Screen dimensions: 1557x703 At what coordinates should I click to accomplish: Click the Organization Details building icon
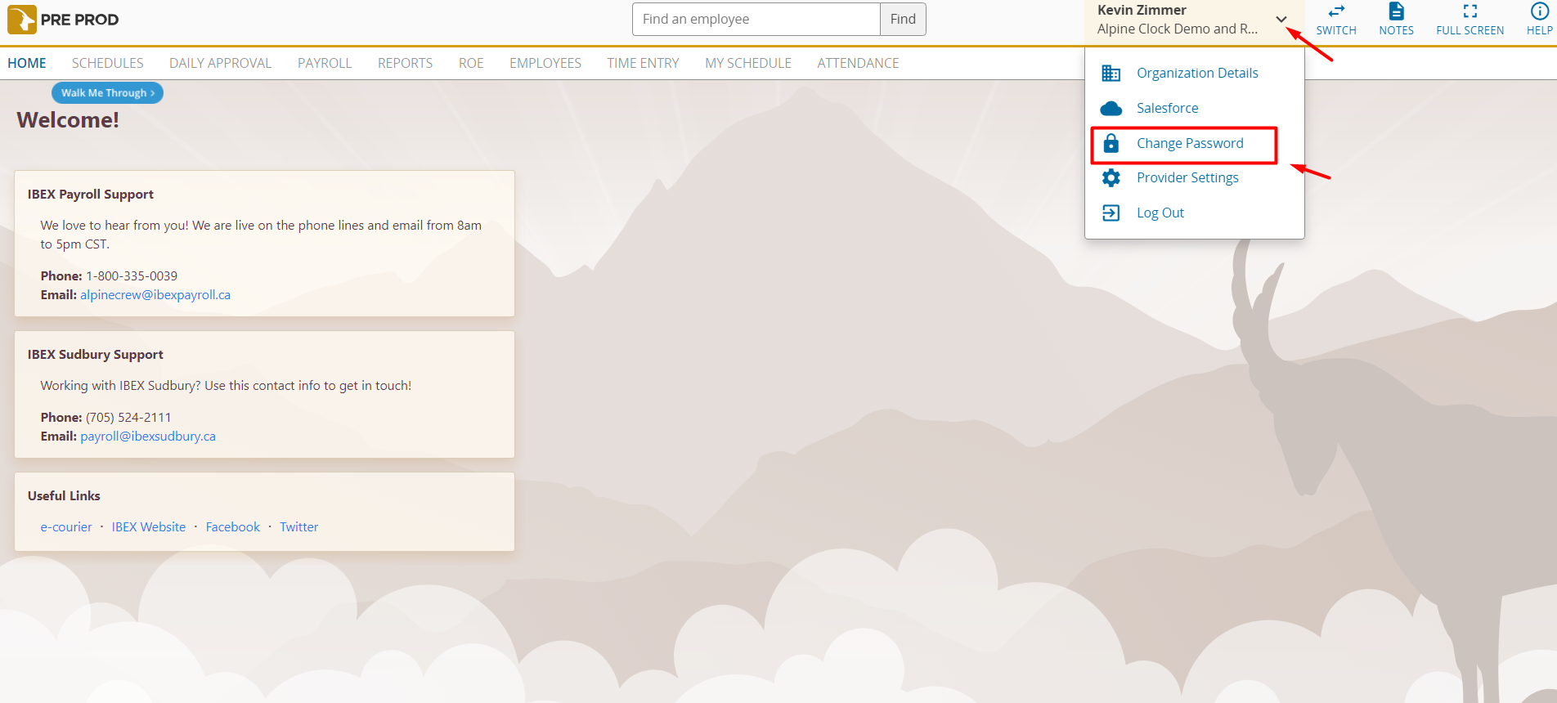pyautogui.click(x=1111, y=74)
